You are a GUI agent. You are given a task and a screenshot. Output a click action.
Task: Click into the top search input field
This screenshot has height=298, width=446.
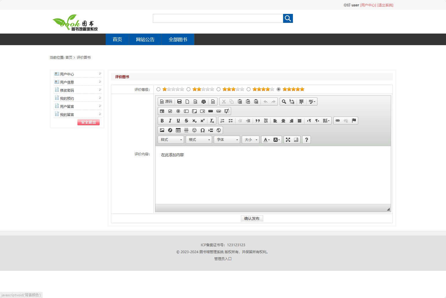218,18
